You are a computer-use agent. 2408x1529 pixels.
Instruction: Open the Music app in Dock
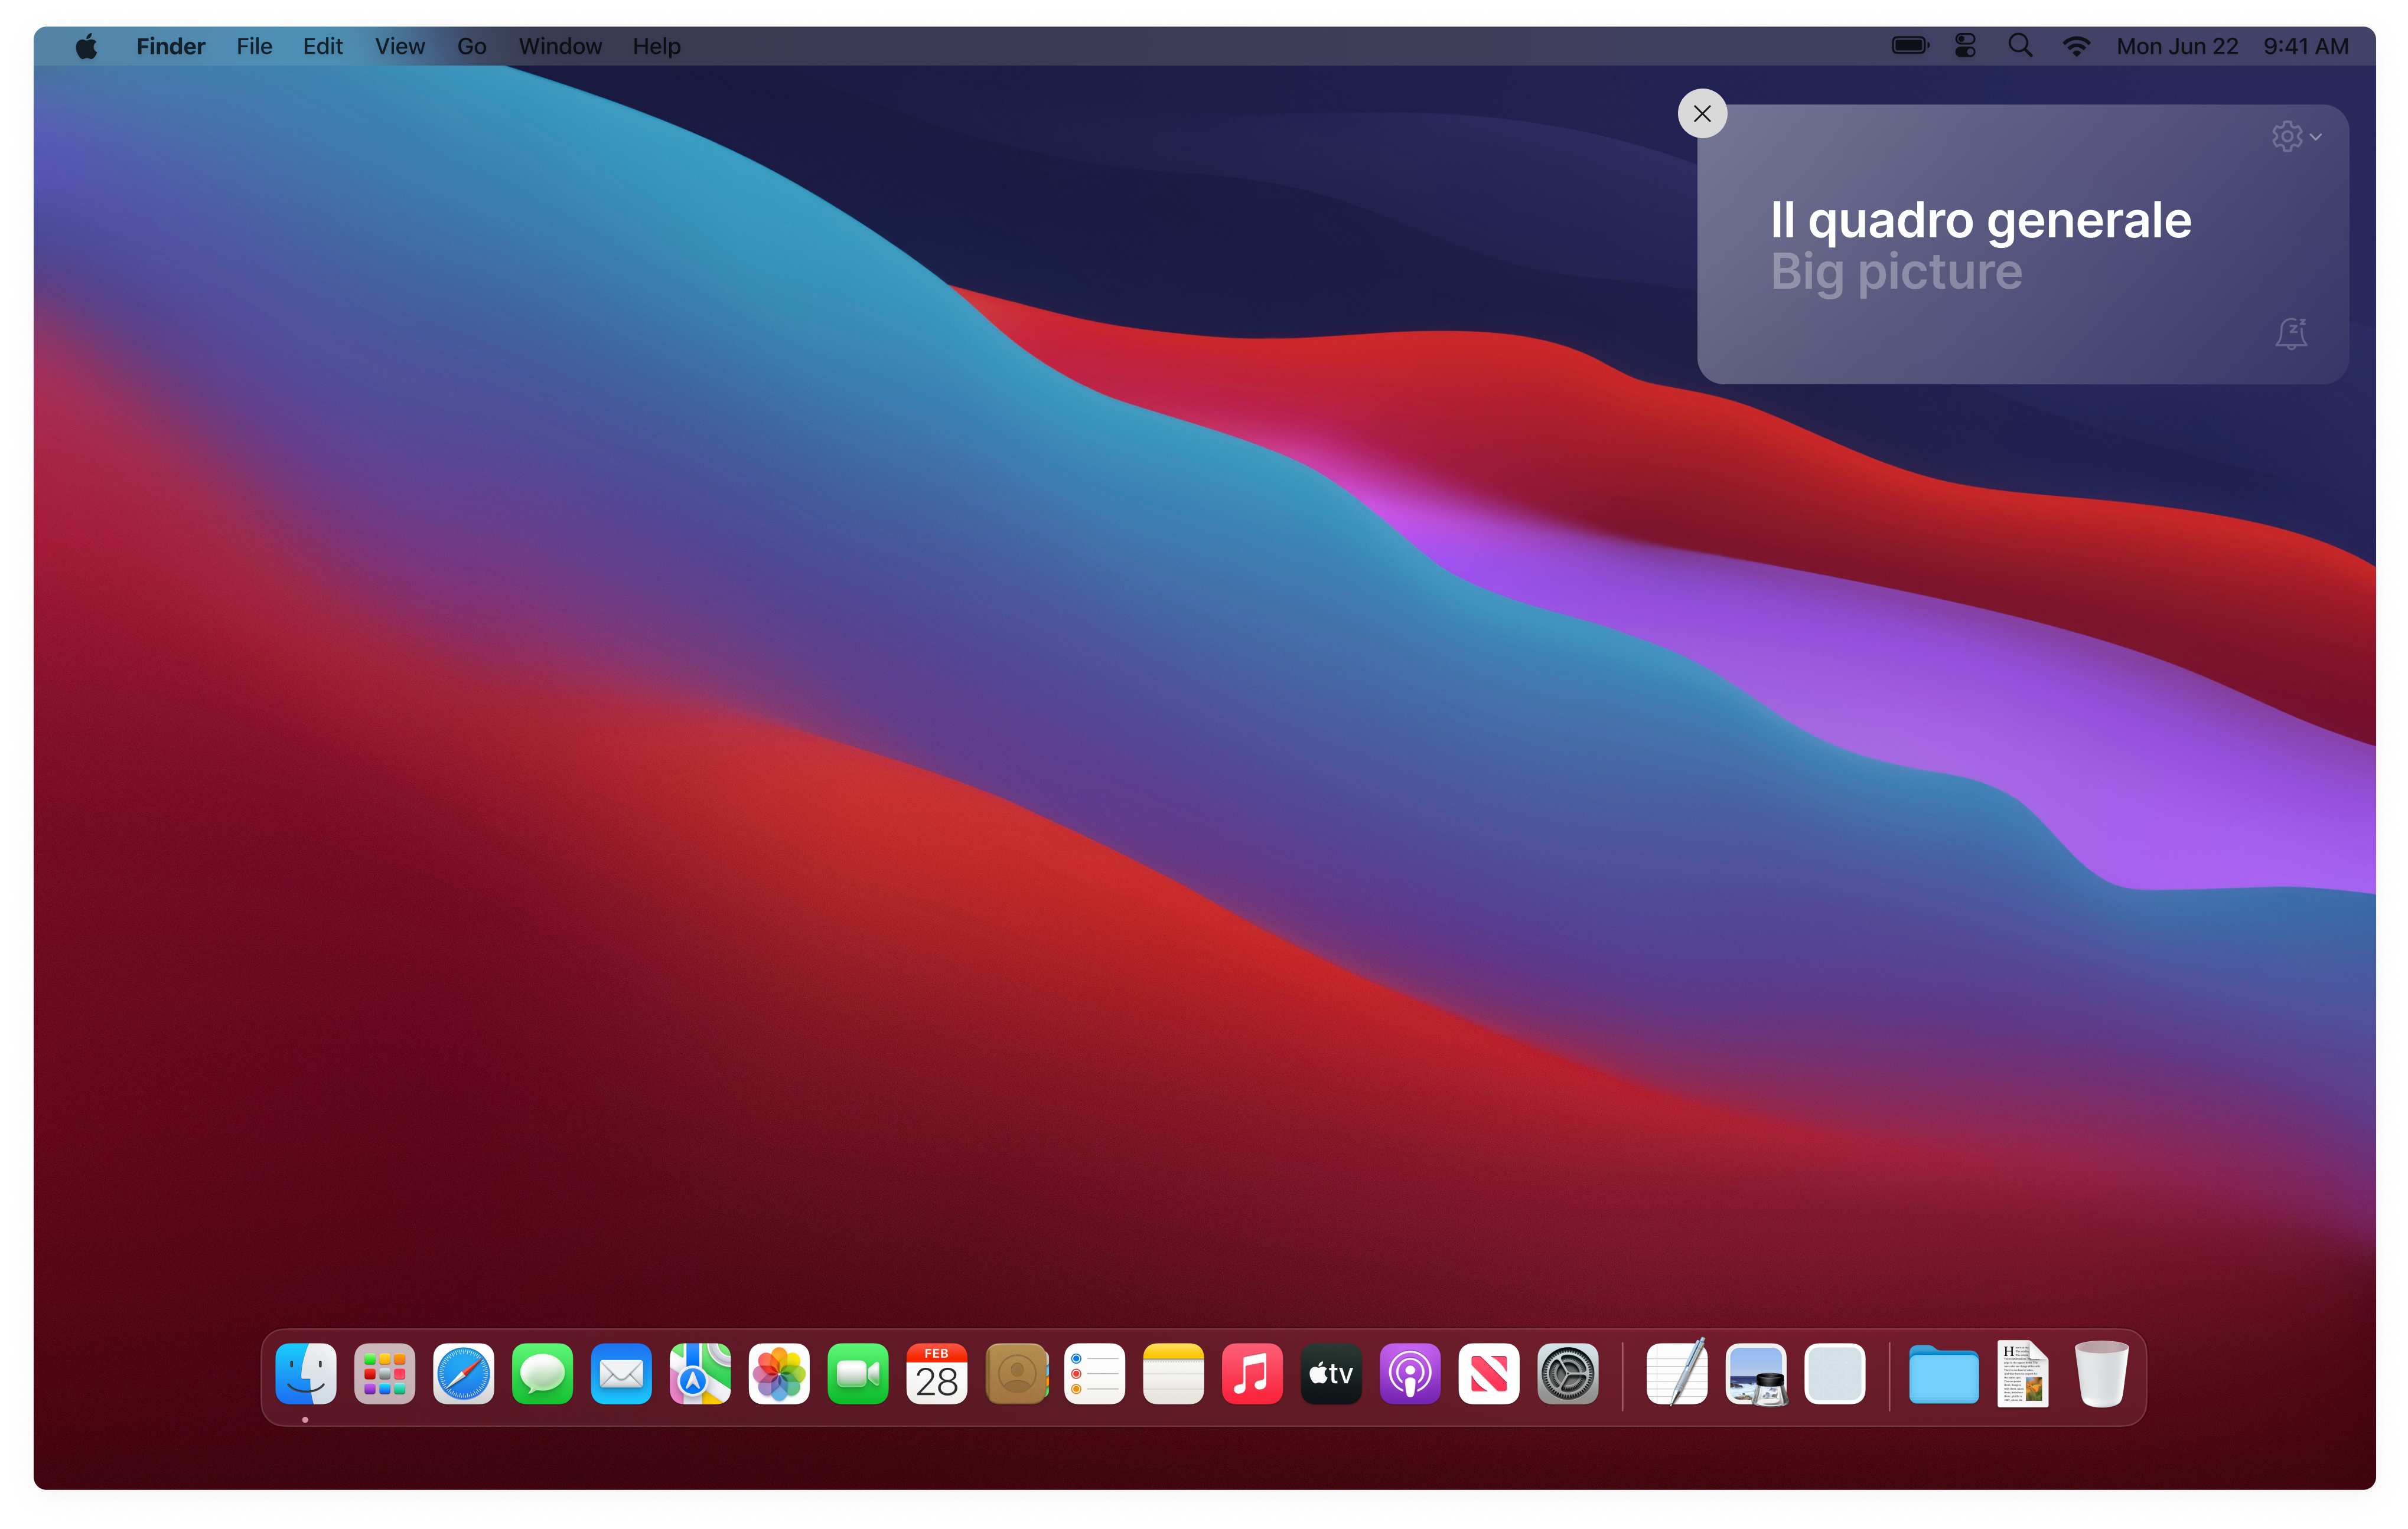click(1251, 1375)
